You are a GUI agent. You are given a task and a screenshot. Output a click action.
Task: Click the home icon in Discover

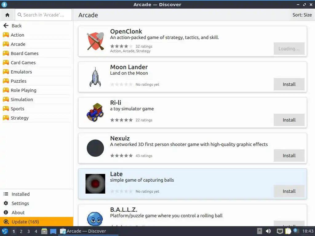tap(7, 15)
